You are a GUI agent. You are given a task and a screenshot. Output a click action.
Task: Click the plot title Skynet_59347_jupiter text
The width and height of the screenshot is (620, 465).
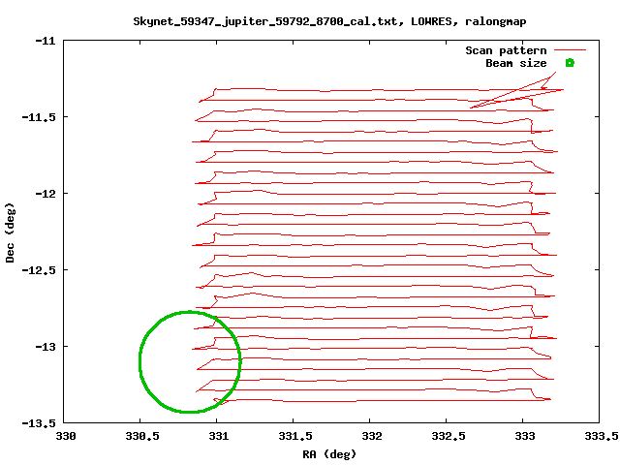pyautogui.click(x=329, y=21)
